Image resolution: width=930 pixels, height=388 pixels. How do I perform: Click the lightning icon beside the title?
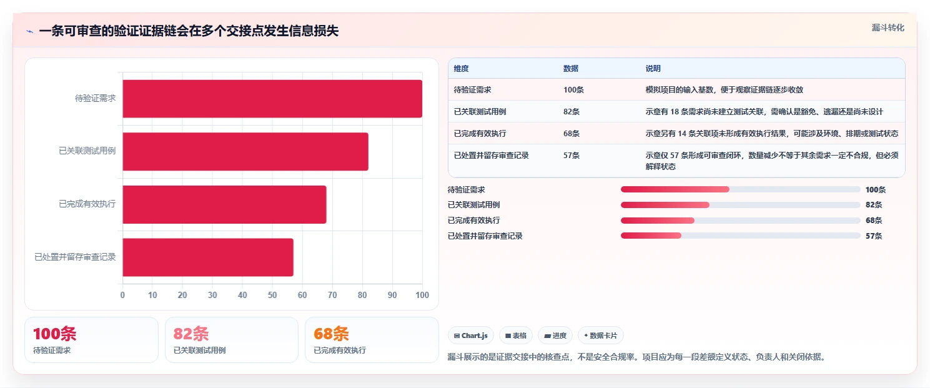click(x=29, y=31)
